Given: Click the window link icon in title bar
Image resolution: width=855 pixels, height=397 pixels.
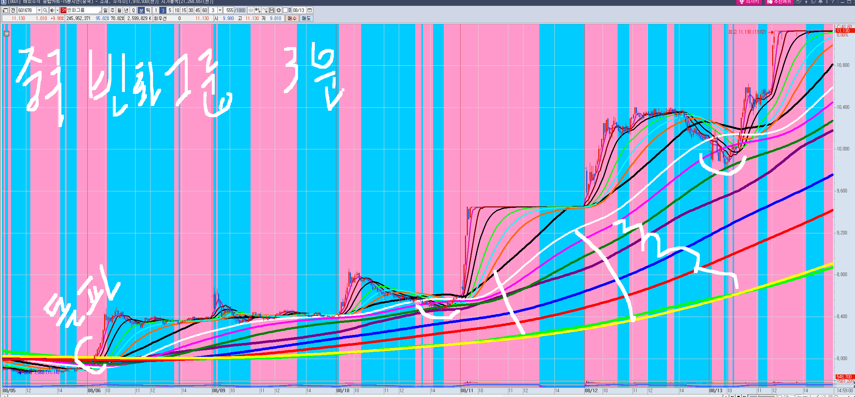Looking at the screenshot, I should pyautogui.click(x=799, y=2).
